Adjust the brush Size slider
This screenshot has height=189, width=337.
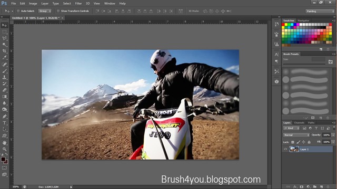[304, 64]
